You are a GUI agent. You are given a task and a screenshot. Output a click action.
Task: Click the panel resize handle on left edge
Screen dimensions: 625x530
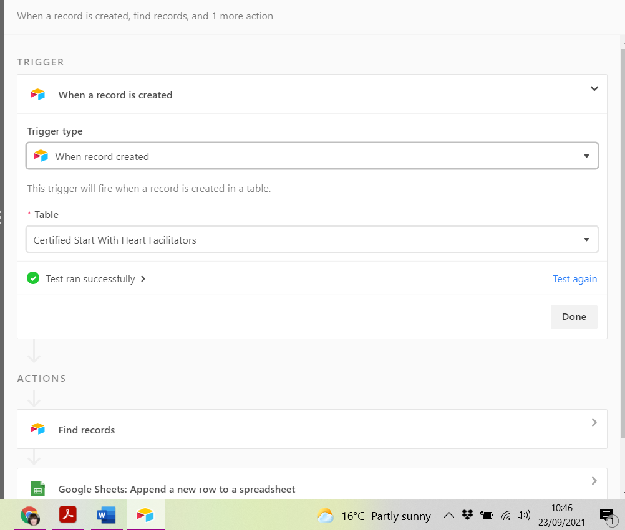coord(1,217)
